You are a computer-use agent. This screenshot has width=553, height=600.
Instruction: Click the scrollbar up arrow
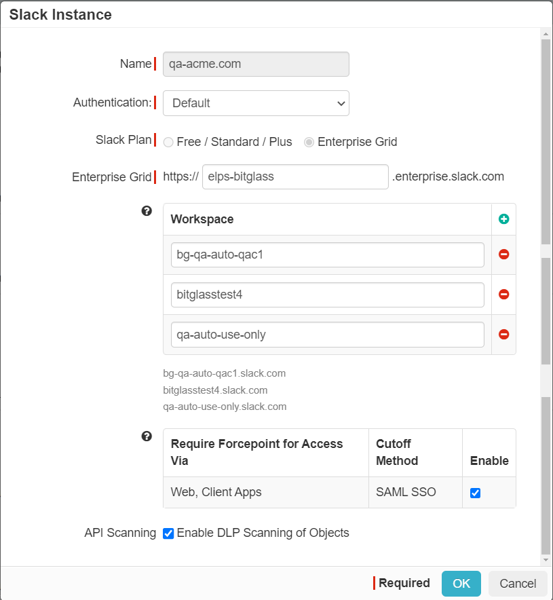[546, 34]
